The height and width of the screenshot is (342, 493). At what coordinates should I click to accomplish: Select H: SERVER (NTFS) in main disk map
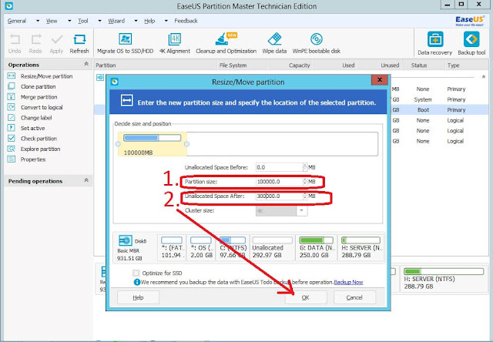point(444,279)
